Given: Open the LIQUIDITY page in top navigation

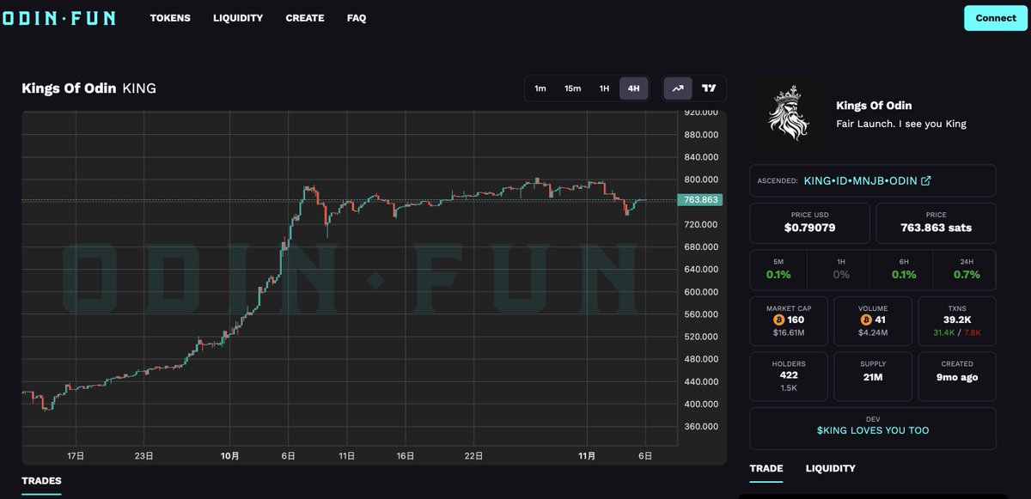Looking at the screenshot, I should (238, 18).
